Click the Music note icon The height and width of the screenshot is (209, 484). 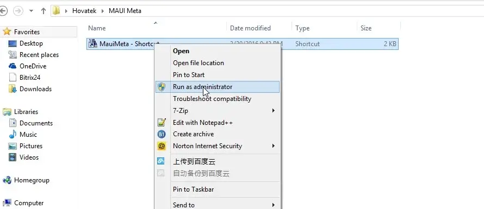(13, 135)
